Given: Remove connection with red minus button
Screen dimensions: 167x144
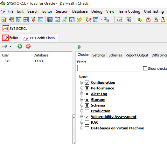Looking at the screenshot, I should (x=28, y=46).
